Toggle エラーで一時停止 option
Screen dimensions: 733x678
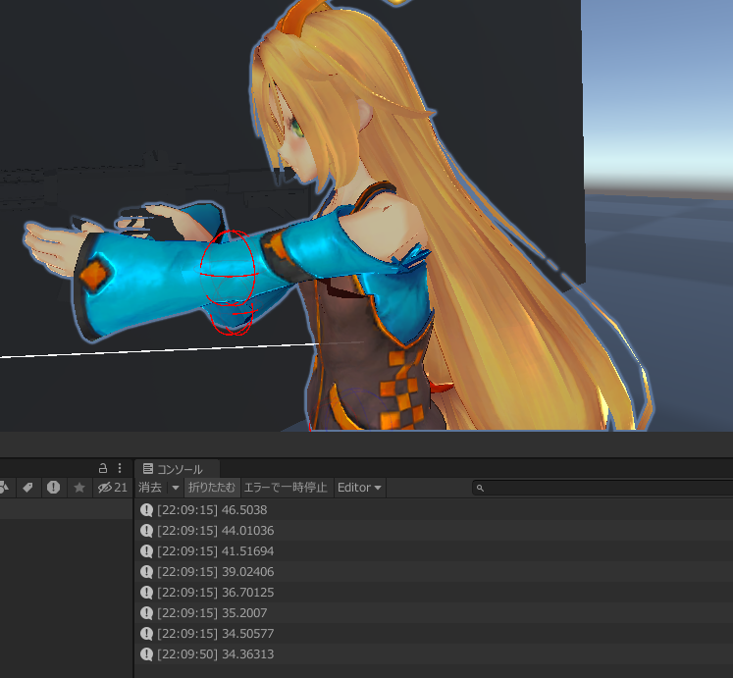[286, 488]
